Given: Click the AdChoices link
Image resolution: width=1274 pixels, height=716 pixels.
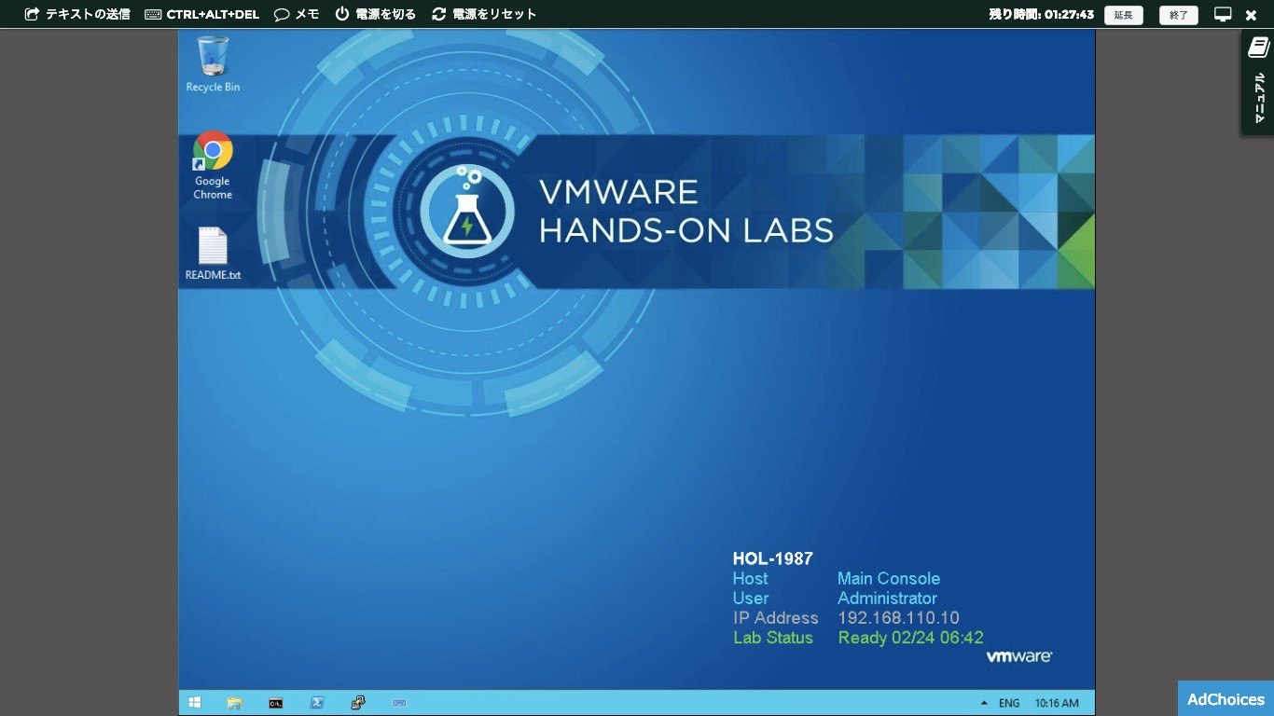Looking at the screenshot, I should pos(1226,699).
